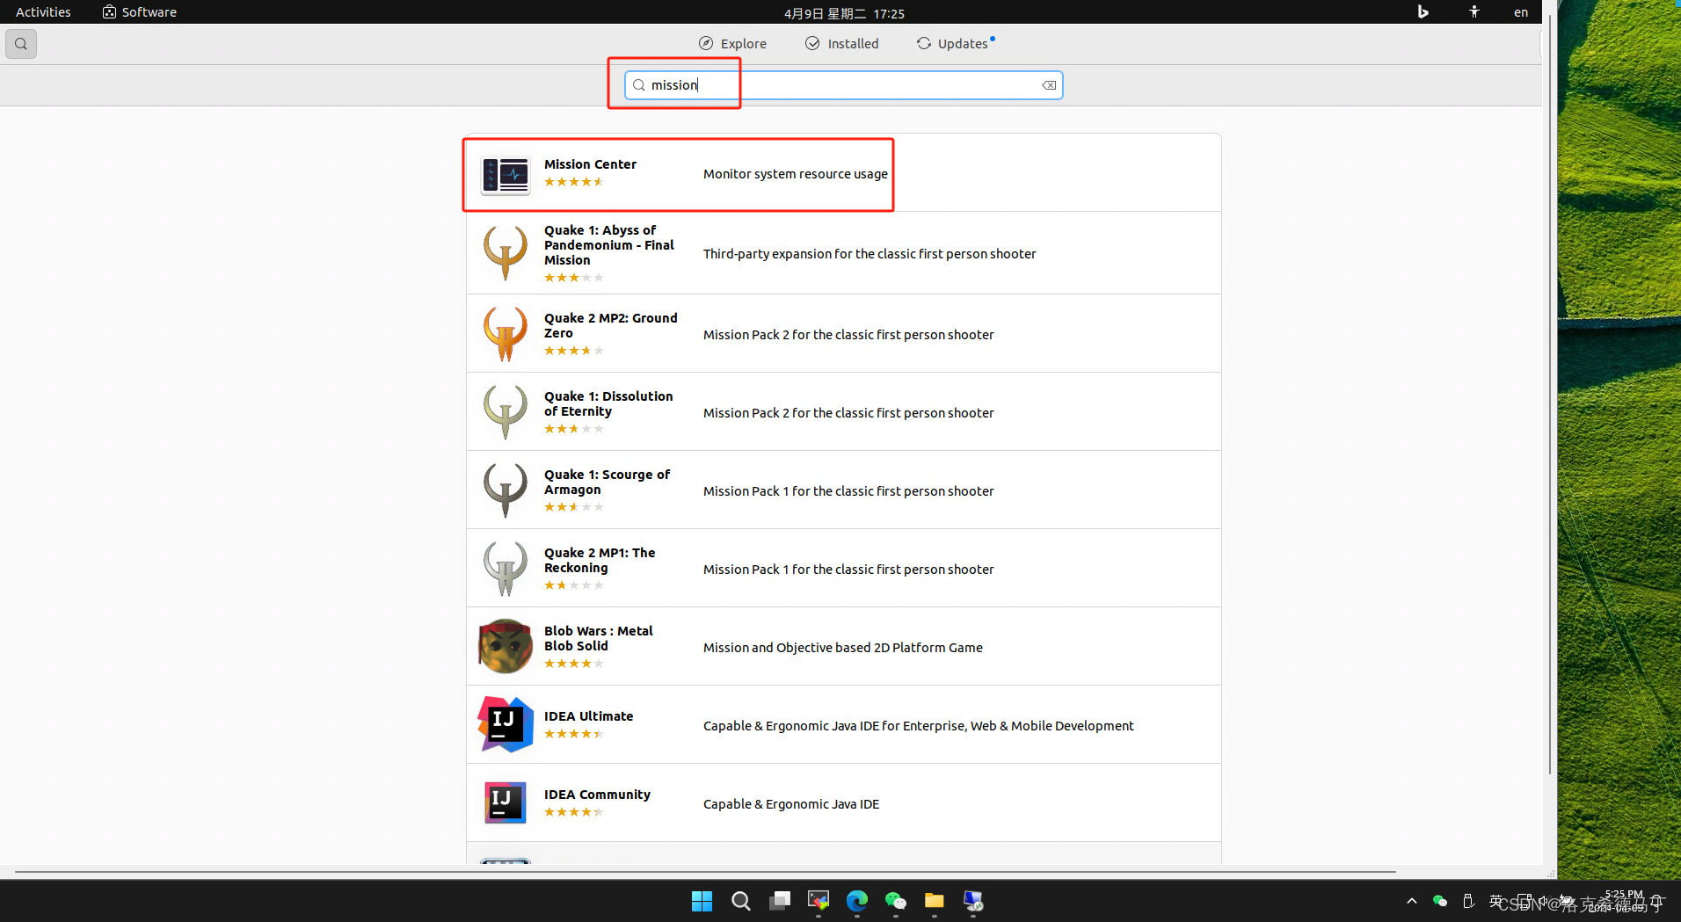The height and width of the screenshot is (922, 1681).
Task: Toggle the search button in header bar
Action: (21, 43)
